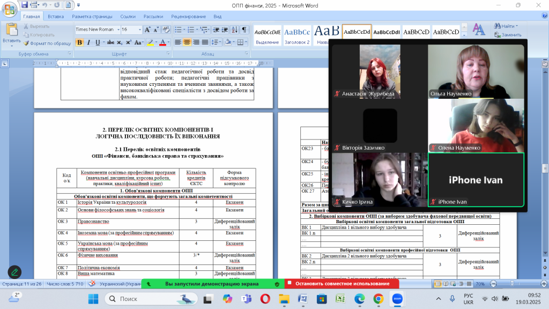Select iPhone Ivan participant tile
Screen dimensions: 549x309
point(476,180)
